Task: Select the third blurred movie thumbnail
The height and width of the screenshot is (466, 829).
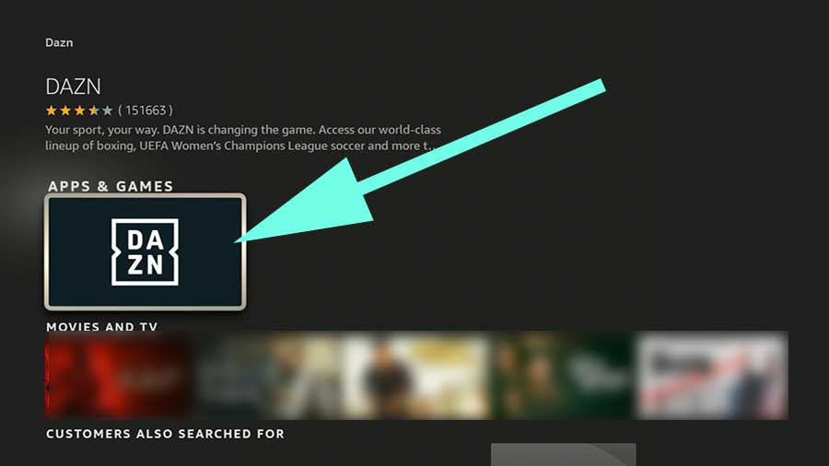Action: 415,375
